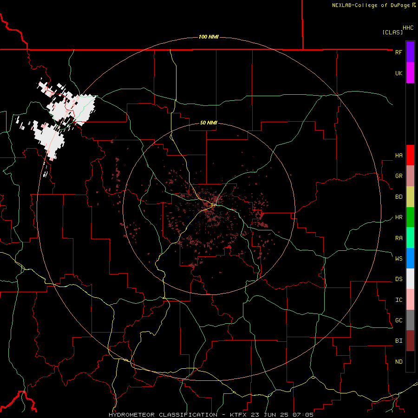Viewport: 418px width, 418px height.
Task: Pick the HR green legend swatch
Action: pos(410,217)
